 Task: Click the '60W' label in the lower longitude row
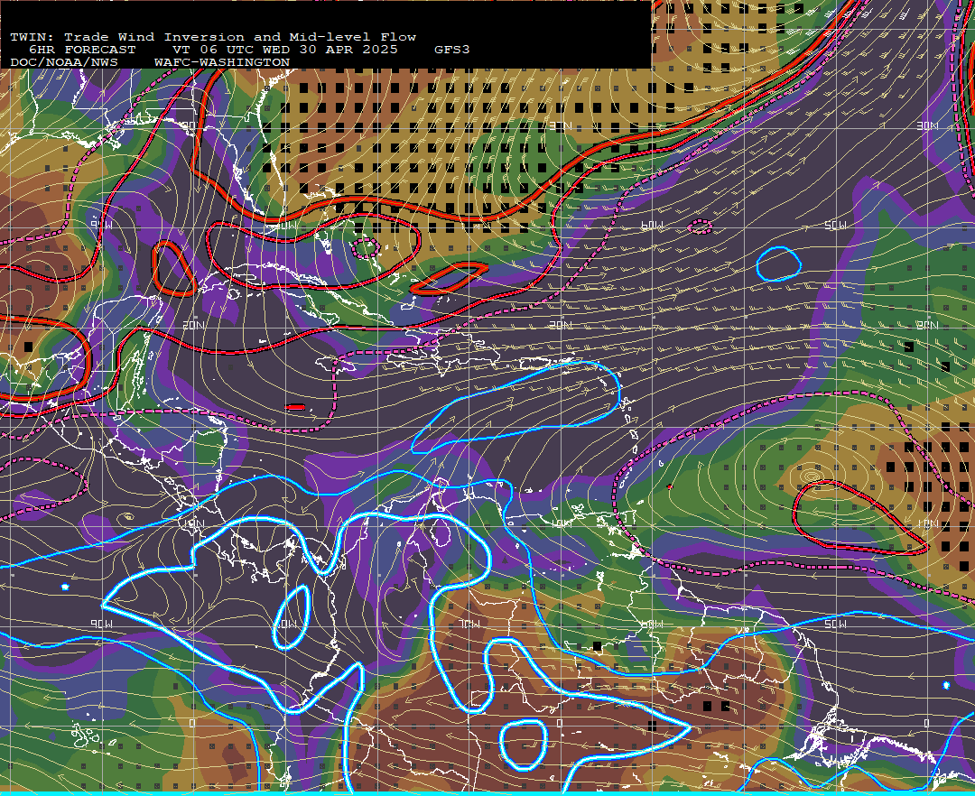pos(652,624)
